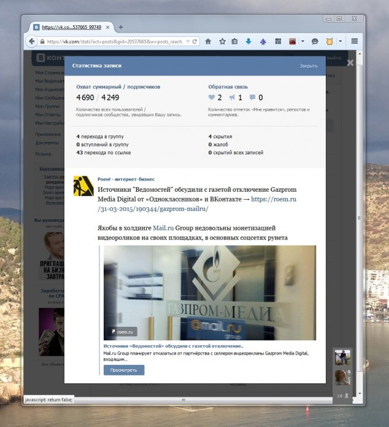Open Мои Группы in the left menu
The height and width of the screenshot is (427, 389).
pyautogui.click(x=47, y=106)
